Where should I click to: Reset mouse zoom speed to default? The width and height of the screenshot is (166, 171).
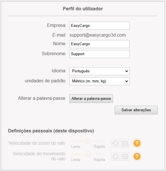pos(115,143)
